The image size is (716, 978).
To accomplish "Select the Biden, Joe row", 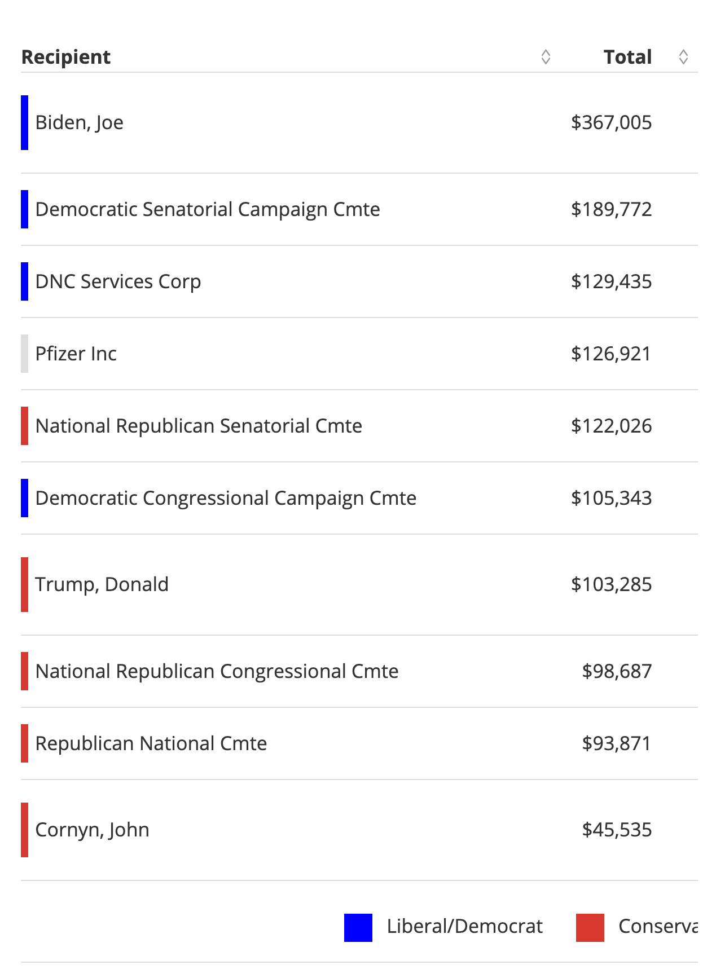I will coord(80,122).
